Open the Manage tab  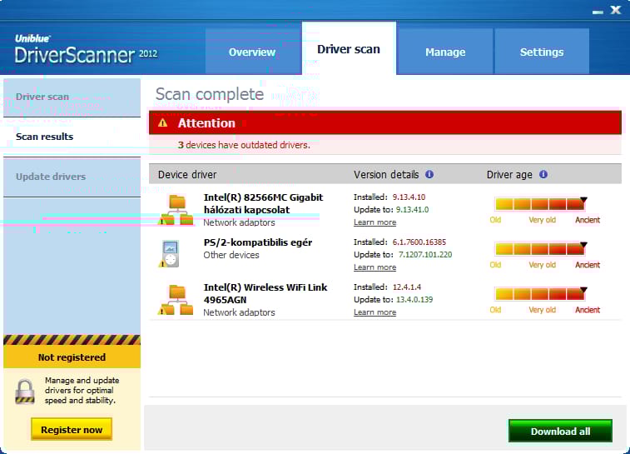[445, 52]
